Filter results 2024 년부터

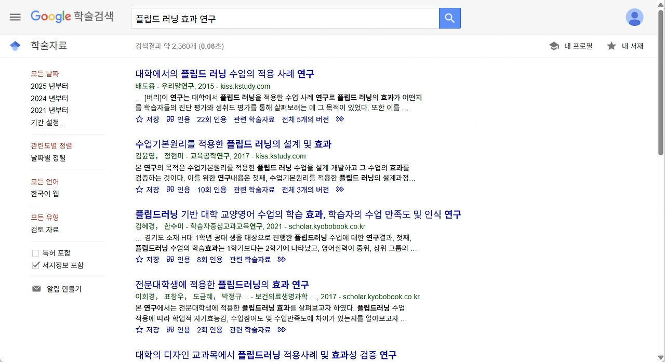coord(49,98)
